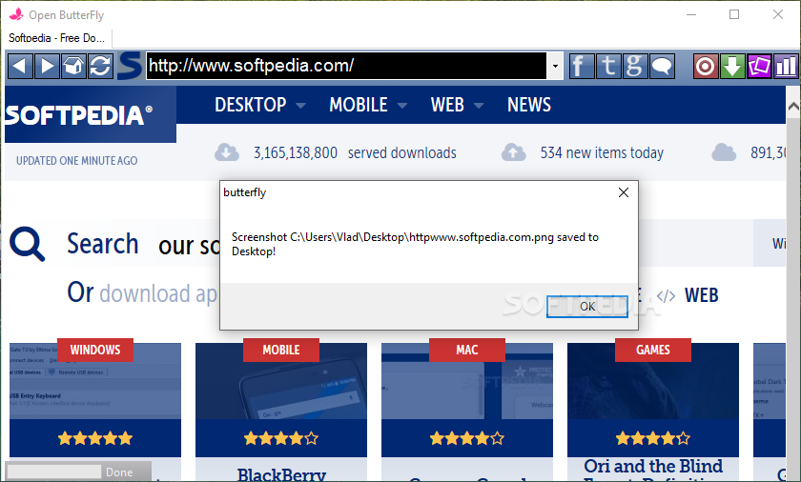801x482 pixels.
Task: Open the NEWS section
Action: [529, 105]
